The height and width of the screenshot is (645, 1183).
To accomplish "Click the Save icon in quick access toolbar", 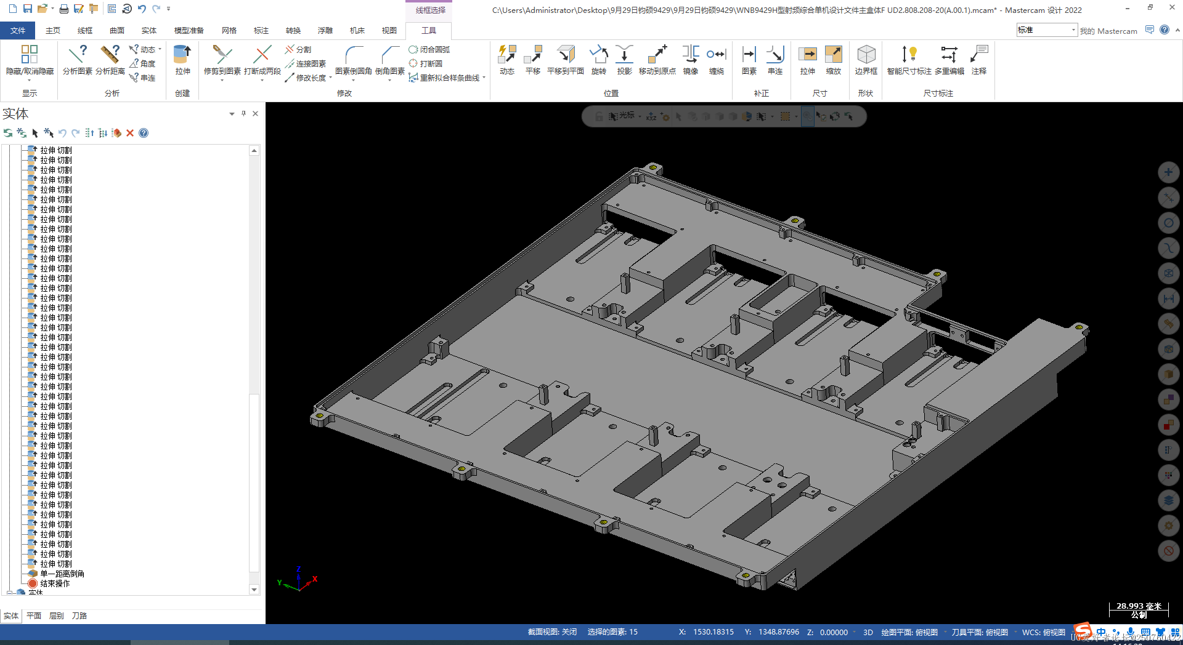I will point(27,9).
